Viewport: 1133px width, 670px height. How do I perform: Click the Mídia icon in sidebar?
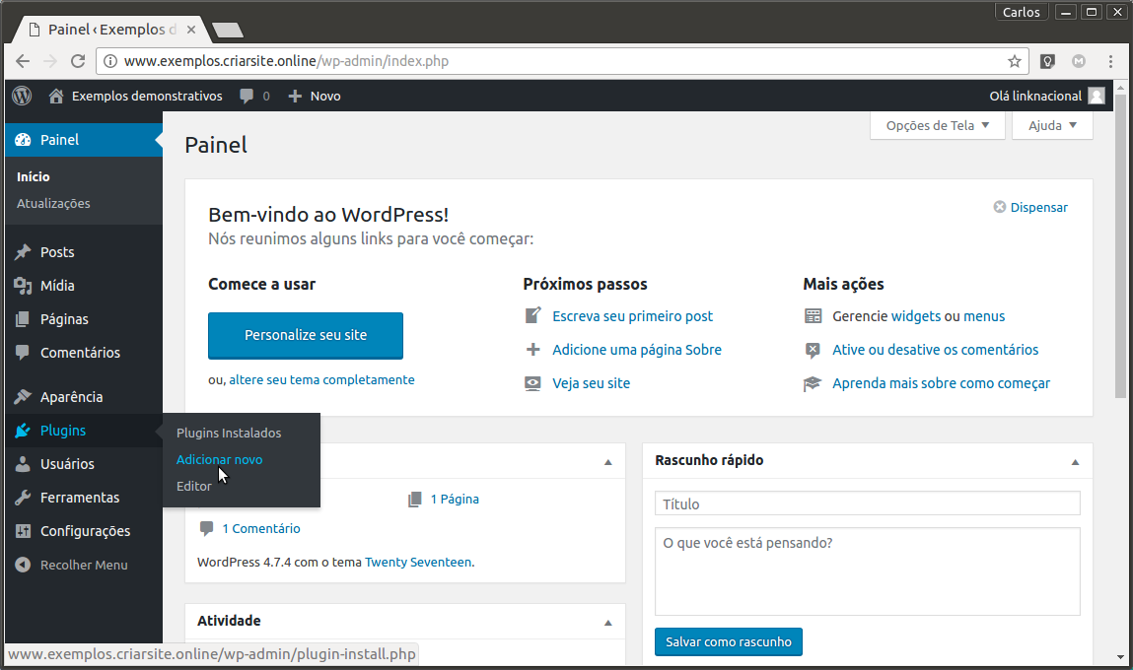(23, 286)
